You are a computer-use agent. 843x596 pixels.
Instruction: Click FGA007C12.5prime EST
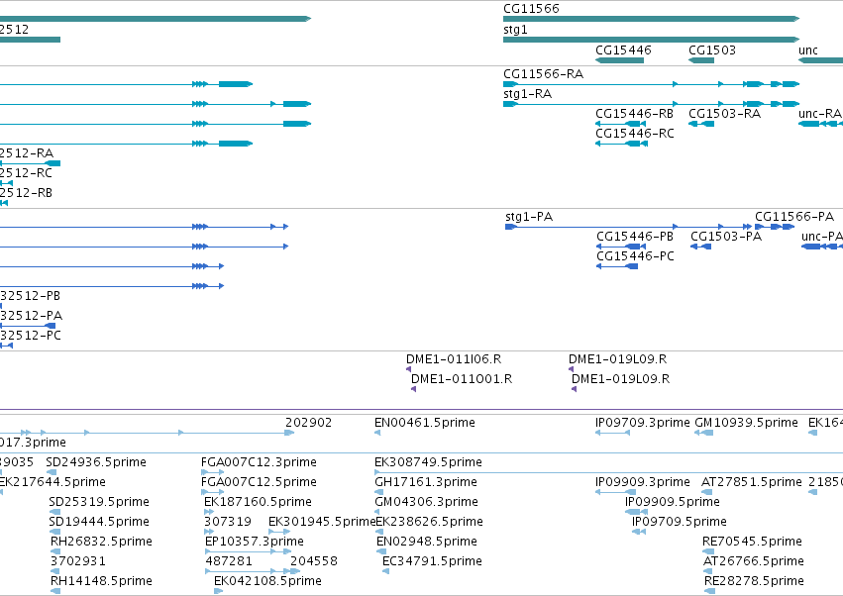(x=212, y=492)
